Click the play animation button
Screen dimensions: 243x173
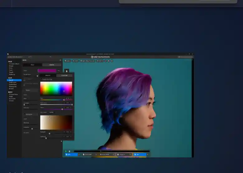[66, 151]
